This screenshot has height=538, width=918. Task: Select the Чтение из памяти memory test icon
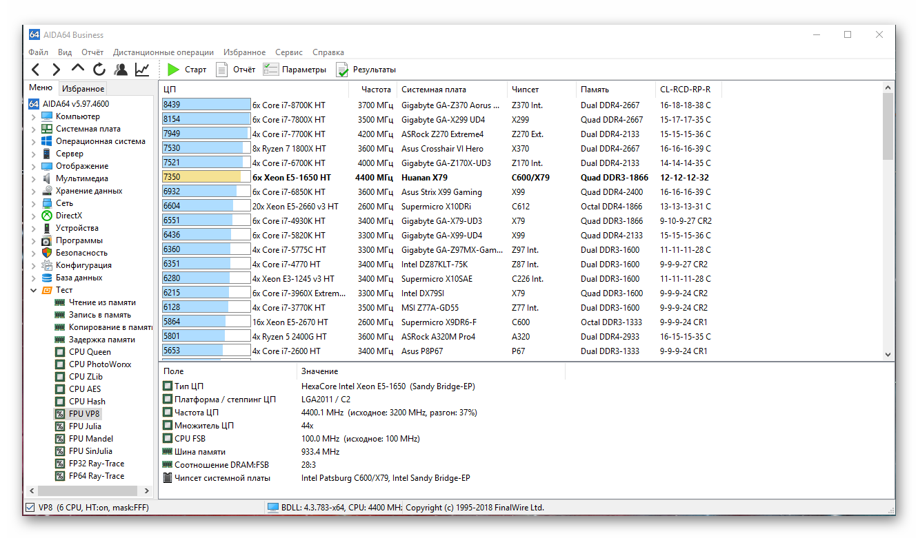(x=60, y=302)
